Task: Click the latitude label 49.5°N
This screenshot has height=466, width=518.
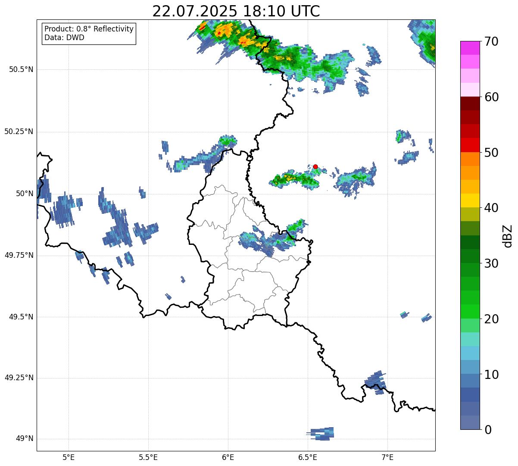Action: 22,317
